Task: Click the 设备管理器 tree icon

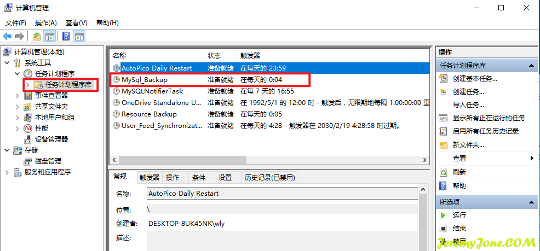Action: click(x=28, y=139)
